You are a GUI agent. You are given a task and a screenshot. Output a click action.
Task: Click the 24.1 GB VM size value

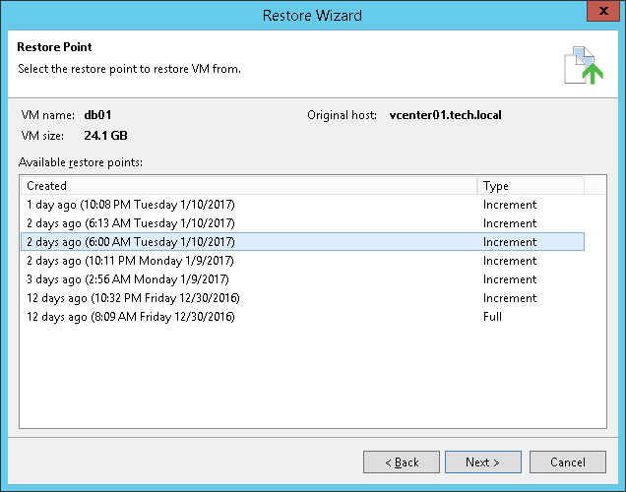click(x=105, y=136)
